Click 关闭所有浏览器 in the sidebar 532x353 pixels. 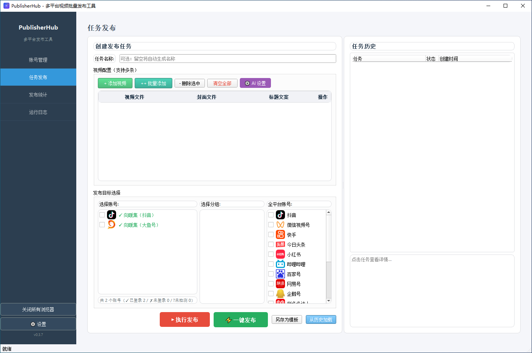click(38, 309)
